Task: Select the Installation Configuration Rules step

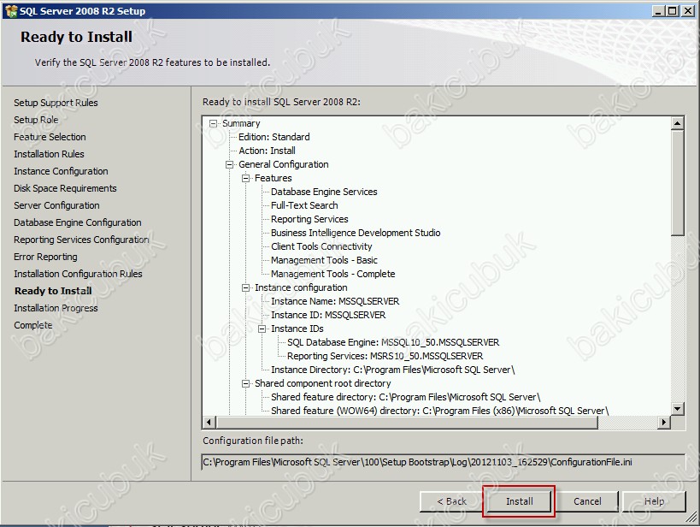Action: 78,274
